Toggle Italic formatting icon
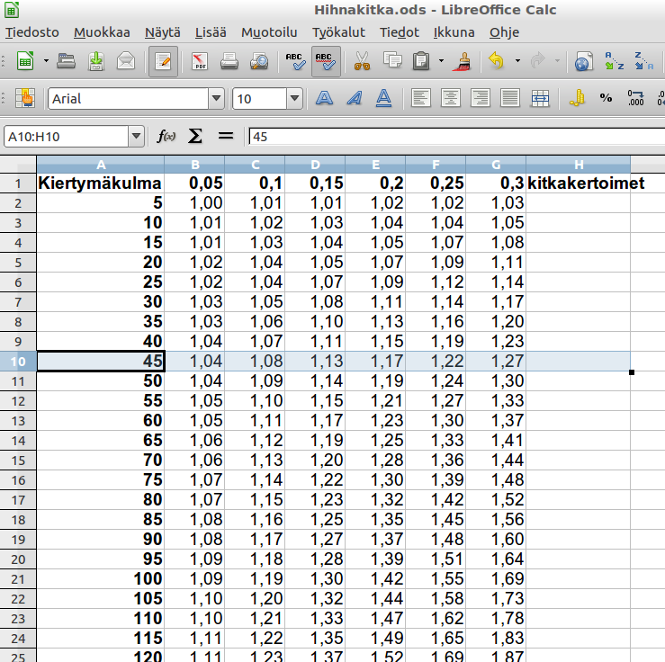This screenshot has width=665, height=662. 355,98
